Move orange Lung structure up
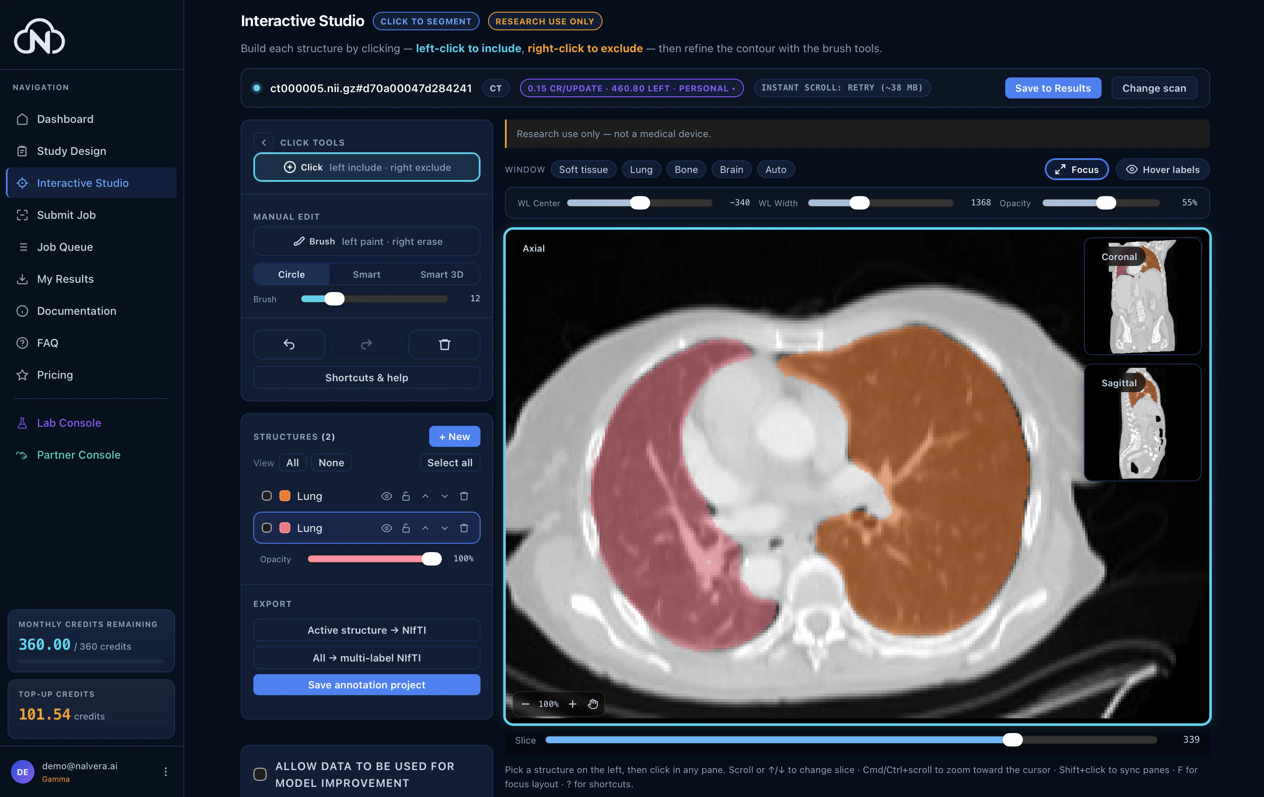 [425, 496]
